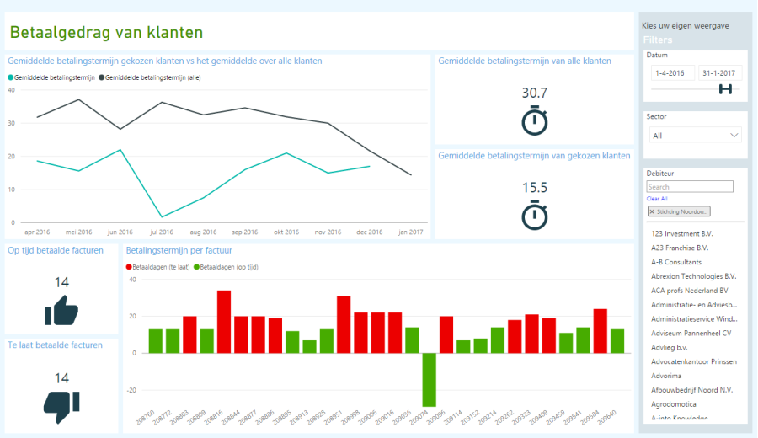Click the green 'Betaaldagen (op tijd)' legend marker
Screen dimensions: 758x438
coord(197,266)
